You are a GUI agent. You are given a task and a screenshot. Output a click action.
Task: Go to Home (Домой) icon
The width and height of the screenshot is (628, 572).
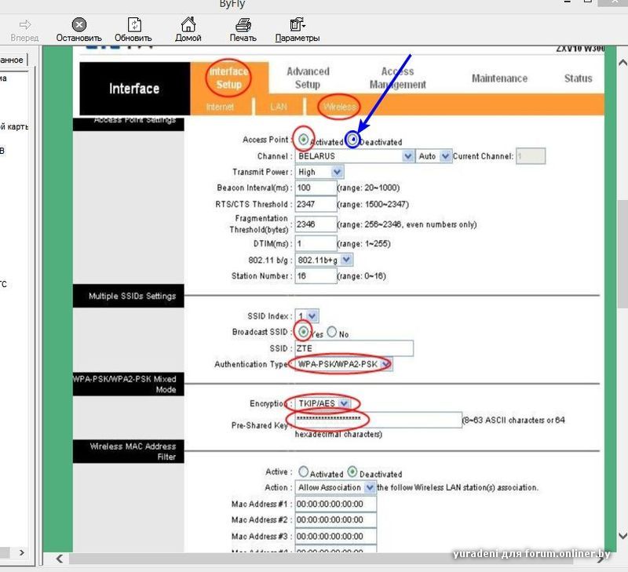[188, 24]
